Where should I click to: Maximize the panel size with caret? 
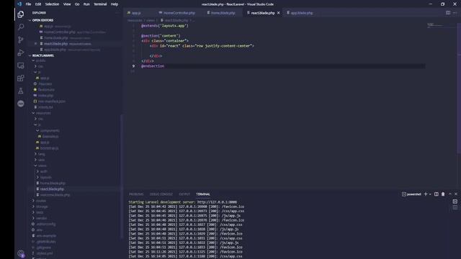tap(449, 194)
